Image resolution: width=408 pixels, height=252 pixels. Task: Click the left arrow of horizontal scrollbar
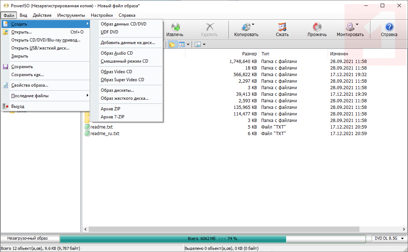[x=86, y=229]
